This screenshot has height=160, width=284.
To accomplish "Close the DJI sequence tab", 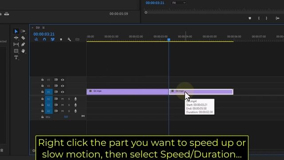I will coord(32,28).
